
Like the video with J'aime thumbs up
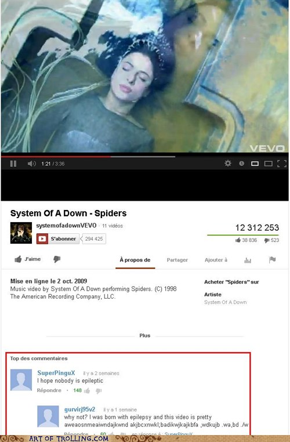28,259
